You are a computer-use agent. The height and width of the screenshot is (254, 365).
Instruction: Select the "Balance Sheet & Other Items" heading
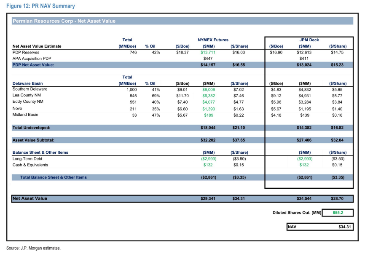(x=40, y=152)
